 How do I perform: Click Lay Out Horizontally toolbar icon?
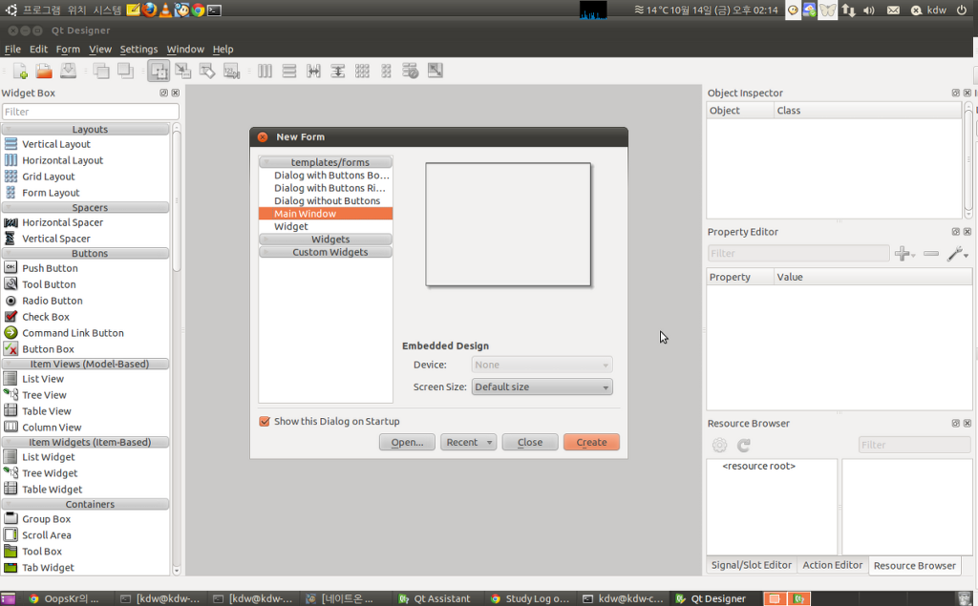click(266, 71)
